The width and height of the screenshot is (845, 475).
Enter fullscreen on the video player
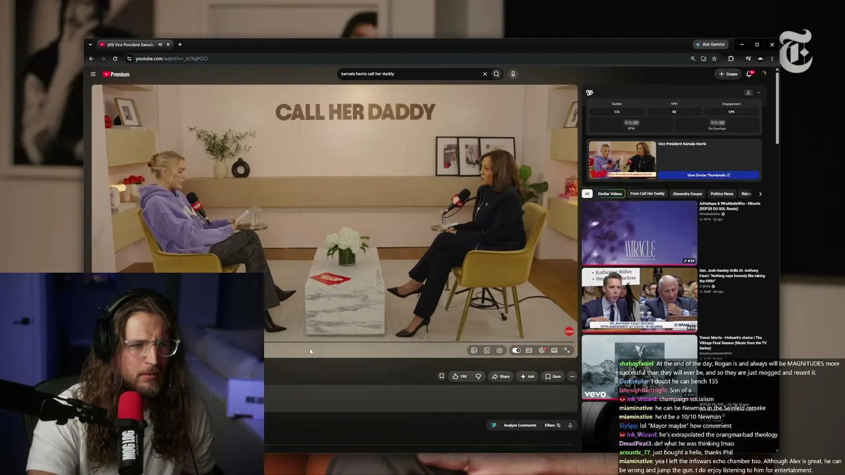pos(566,350)
